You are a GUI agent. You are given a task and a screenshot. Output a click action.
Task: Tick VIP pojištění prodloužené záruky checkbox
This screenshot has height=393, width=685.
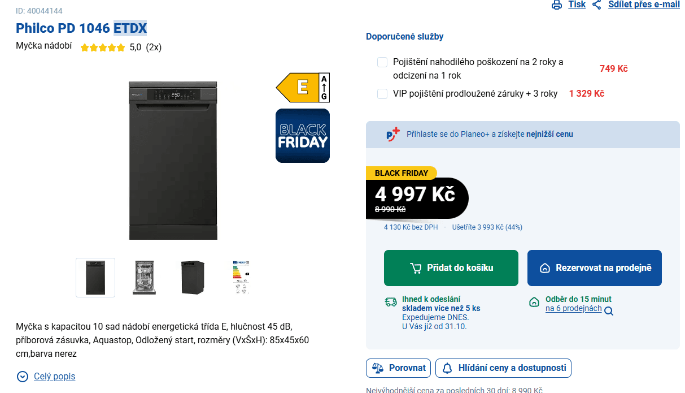[382, 94]
